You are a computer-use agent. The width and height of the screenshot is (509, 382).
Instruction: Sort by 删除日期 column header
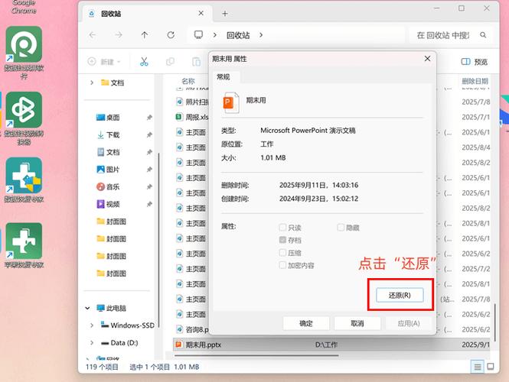point(475,81)
